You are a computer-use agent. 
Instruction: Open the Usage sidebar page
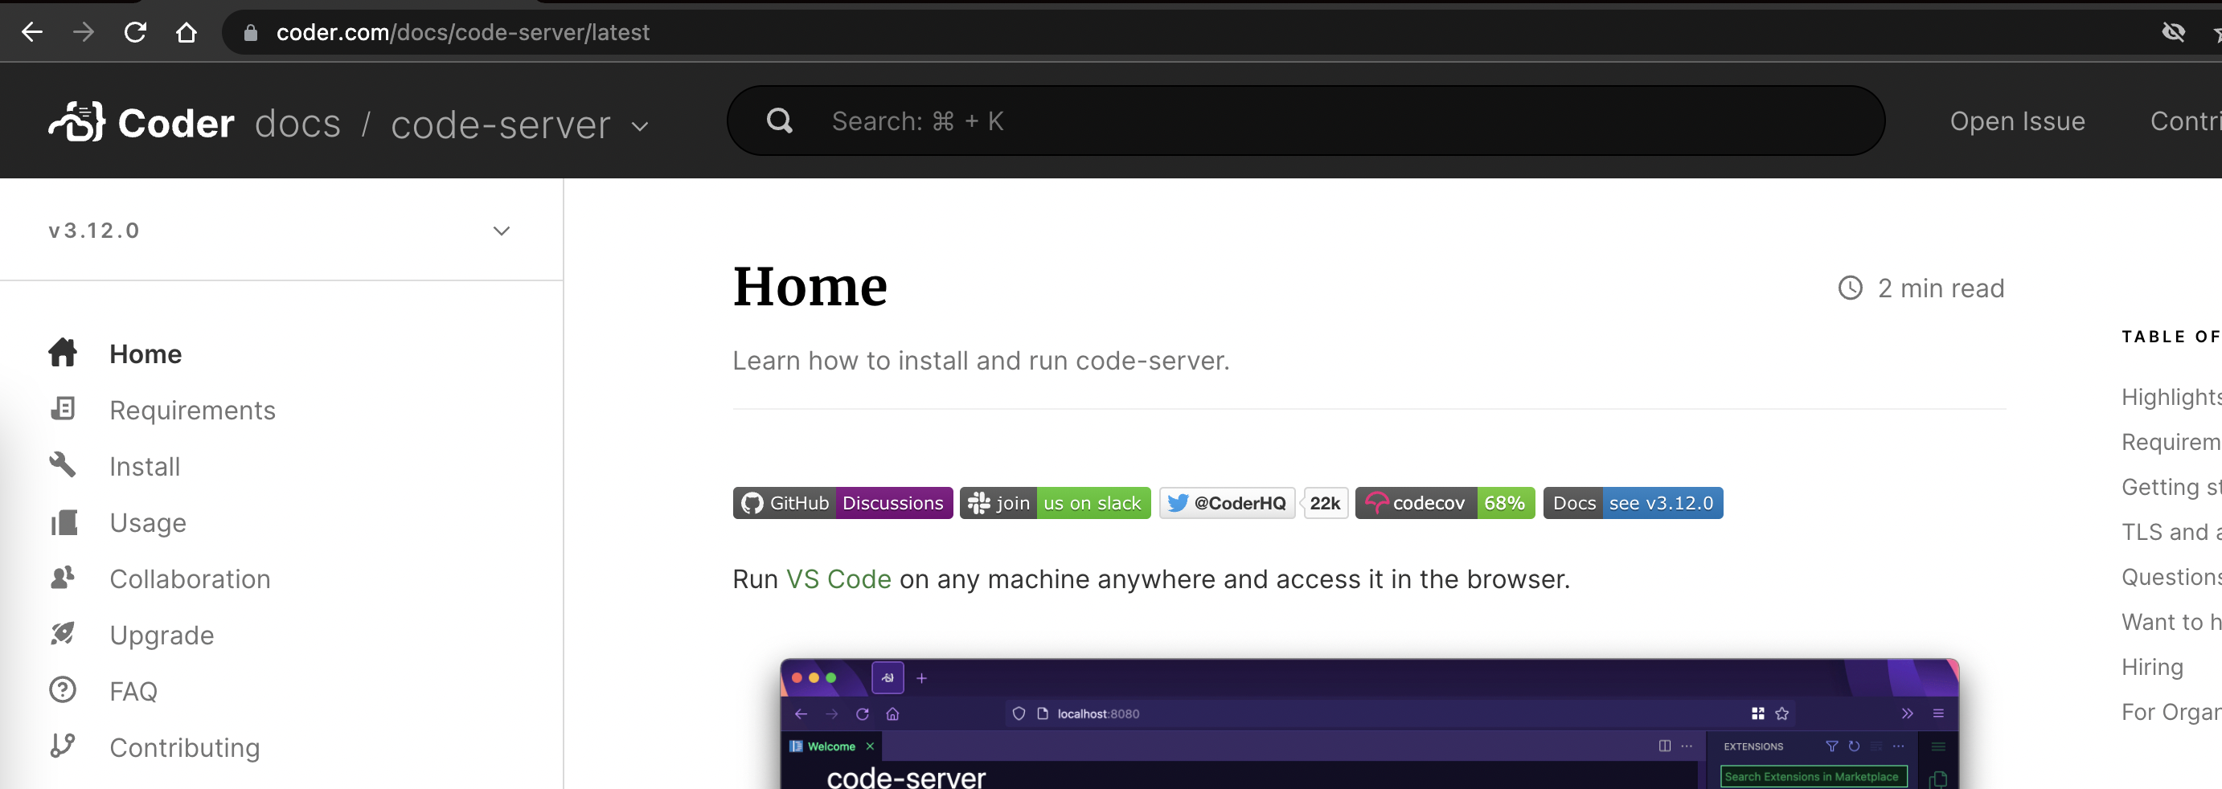pos(147,522)
